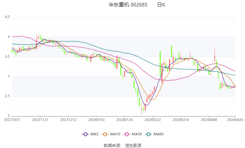Image resolution: width=245 pixels, height=148 pixels.
Task: Toggle the MA5 legend series
Action: coord(90,134)
